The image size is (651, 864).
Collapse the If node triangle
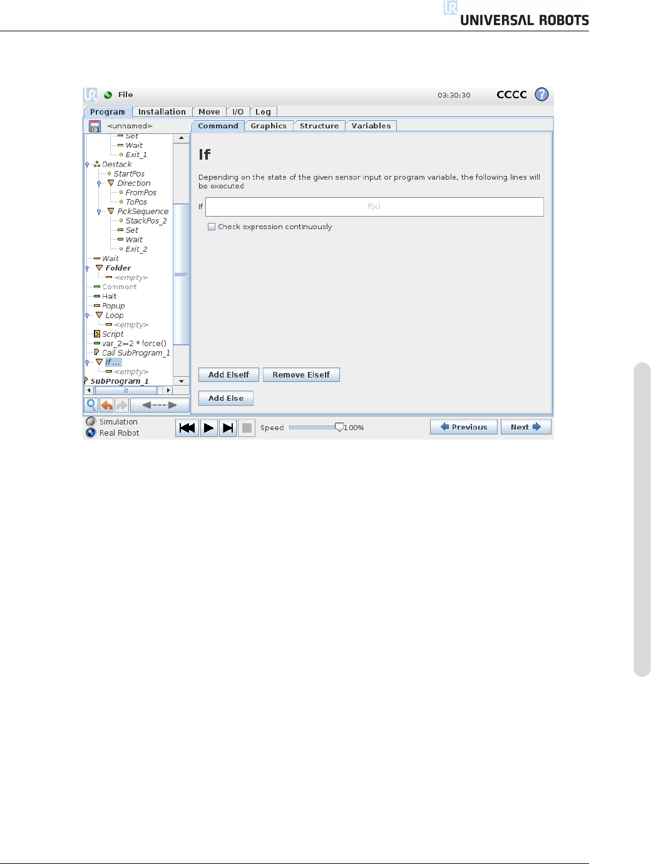(99, 362)
